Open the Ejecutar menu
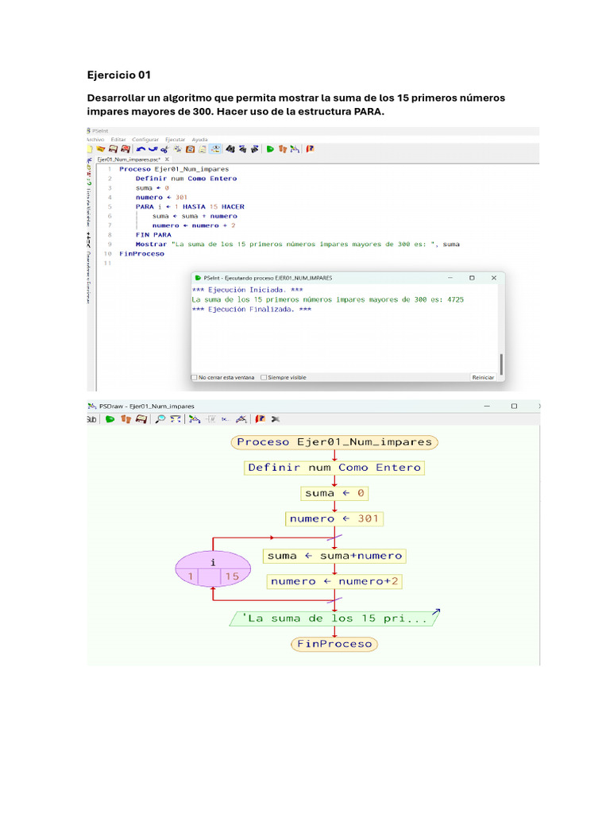Image resolution: width=610 pixels, height=813 pixels. (175, 139)
